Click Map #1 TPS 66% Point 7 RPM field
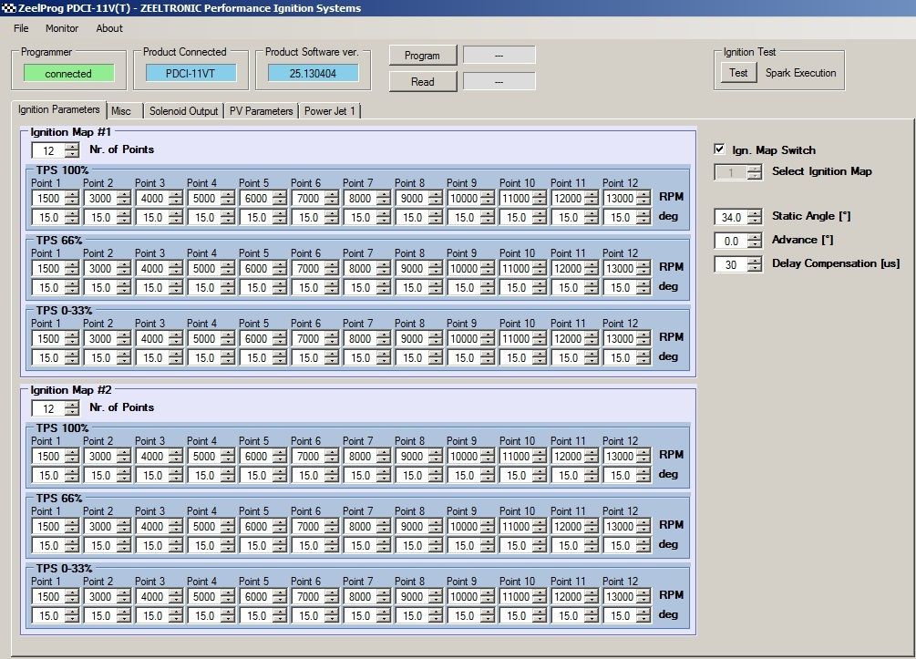This screenshot has height=659, width=916. (x=360, y=268)
